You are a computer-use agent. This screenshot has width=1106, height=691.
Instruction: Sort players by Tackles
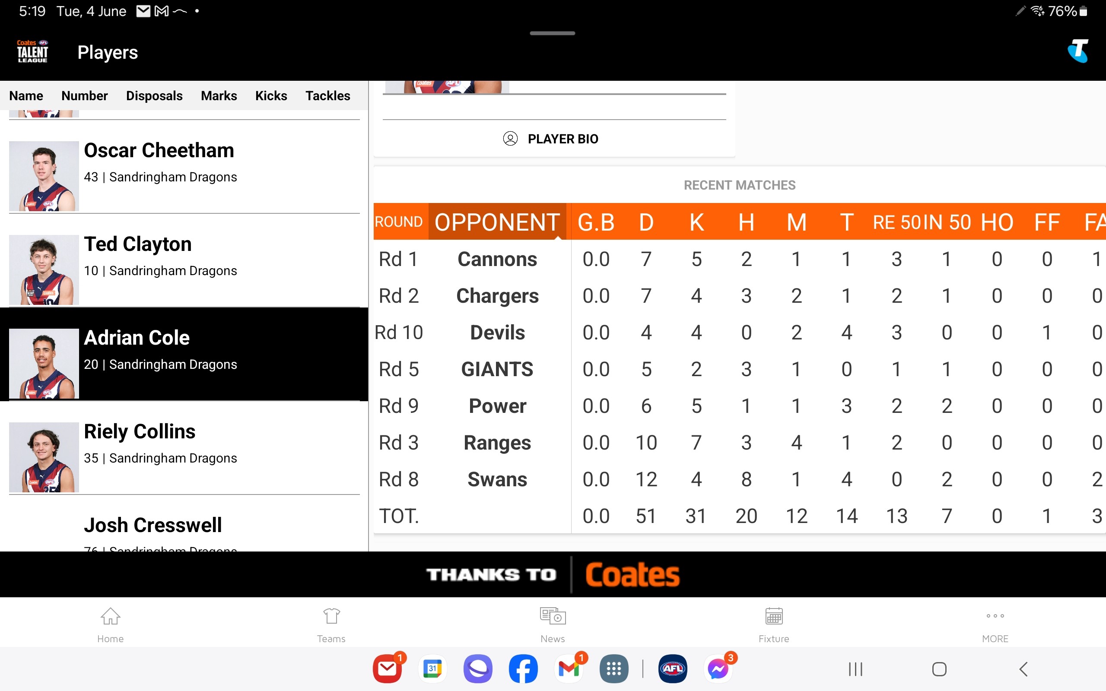tap(327, 95)
